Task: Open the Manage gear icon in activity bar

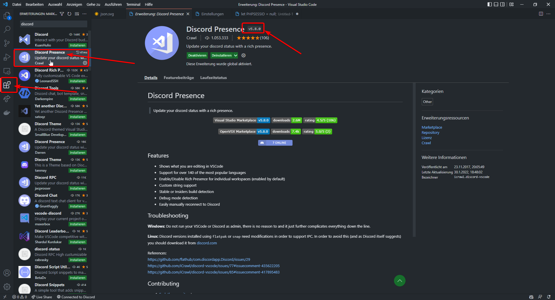Action: pos(7,286)
